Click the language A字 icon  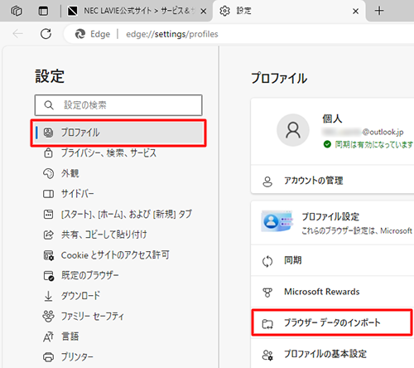coord(48,337)
